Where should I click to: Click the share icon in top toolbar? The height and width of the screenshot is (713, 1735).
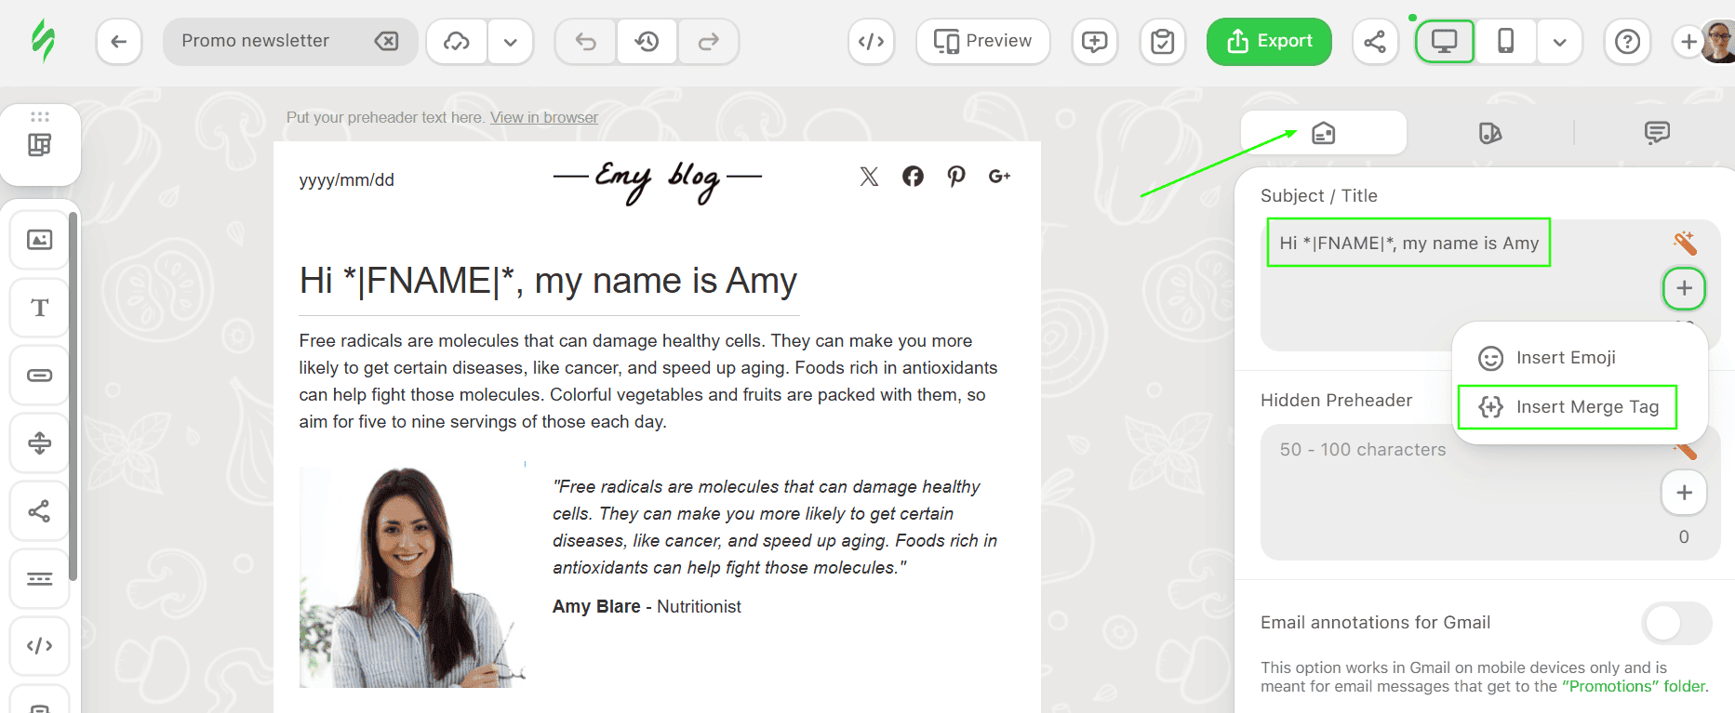1375,41
